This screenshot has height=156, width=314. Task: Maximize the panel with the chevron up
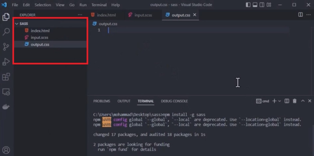click(x=303, y=101)
